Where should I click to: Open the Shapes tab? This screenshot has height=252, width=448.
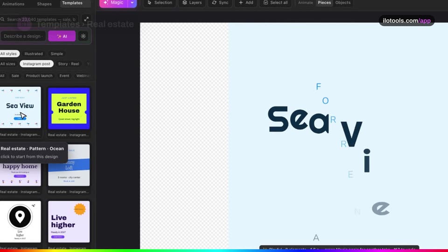pos(44,4)
